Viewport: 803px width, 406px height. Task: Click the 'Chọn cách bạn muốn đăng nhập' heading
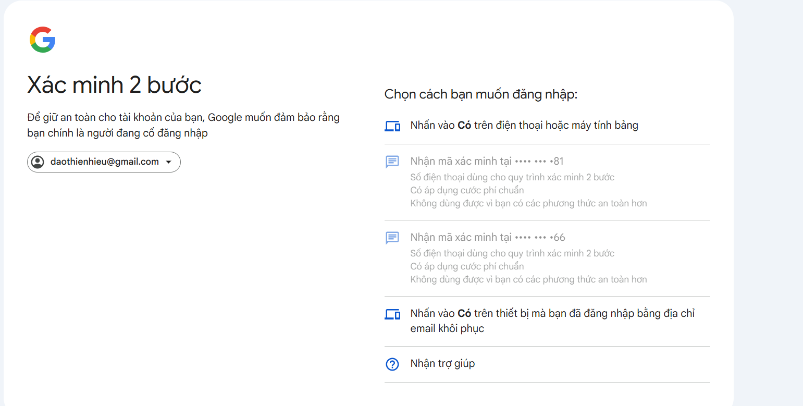(481, 94)
